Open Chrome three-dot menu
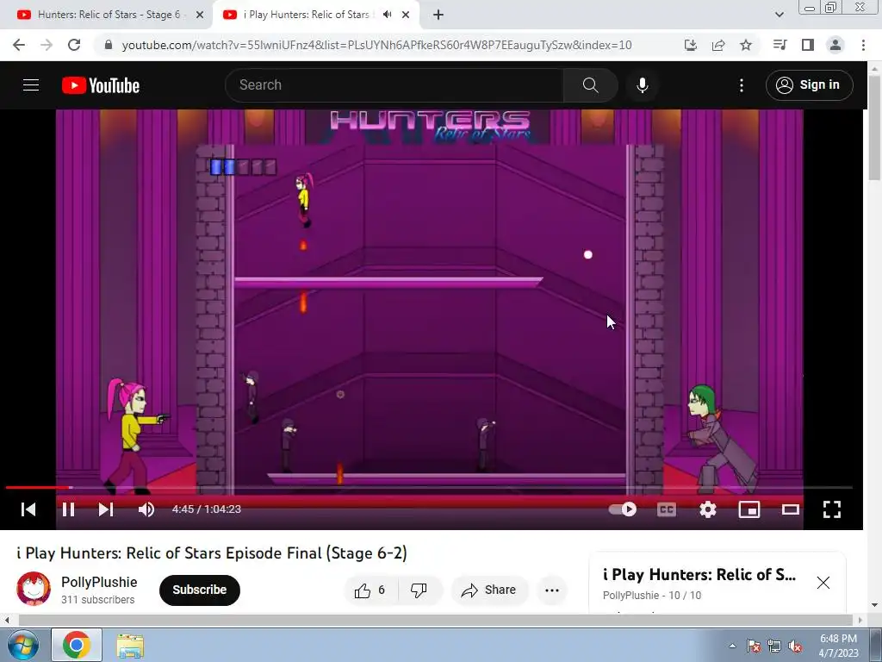Viewport: 882px width, 662px height. 863,45
